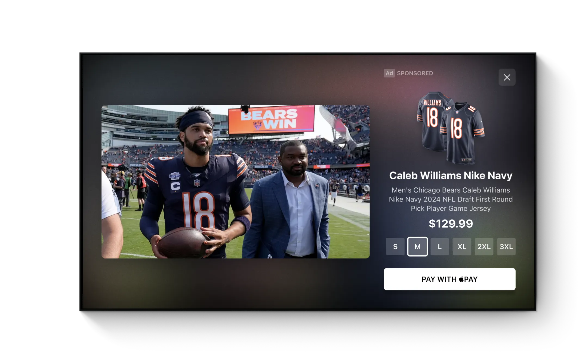Click the SPONSORED label

(415, 73)
